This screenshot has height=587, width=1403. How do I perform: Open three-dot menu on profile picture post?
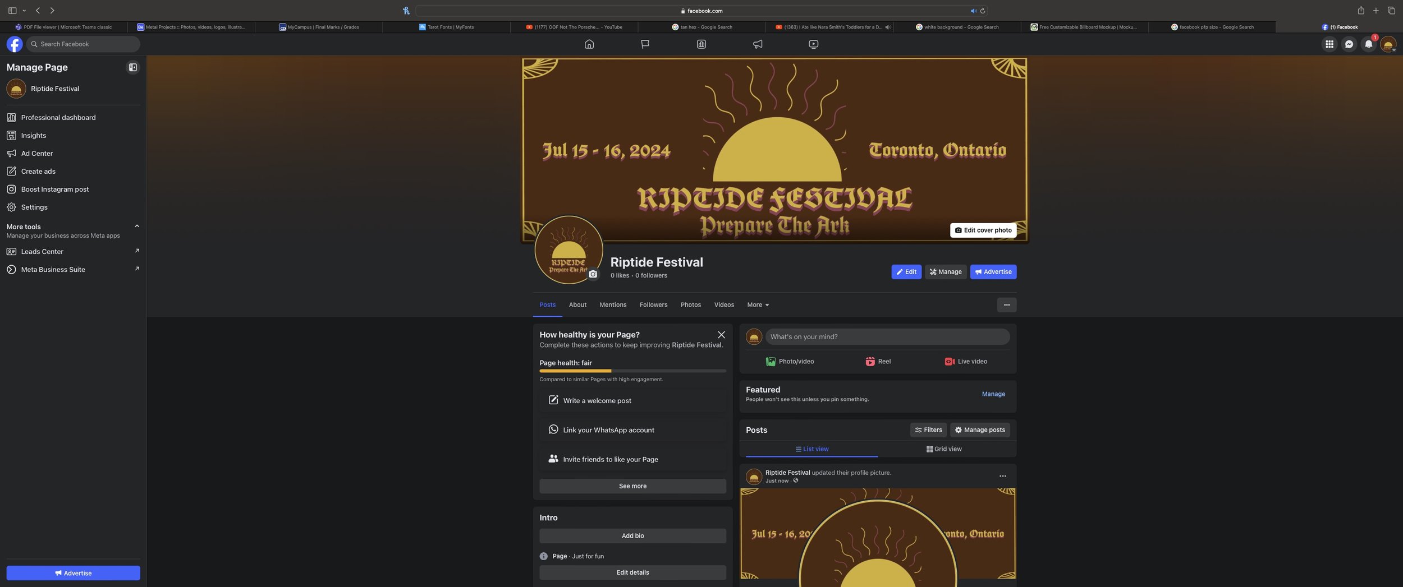1002,476
